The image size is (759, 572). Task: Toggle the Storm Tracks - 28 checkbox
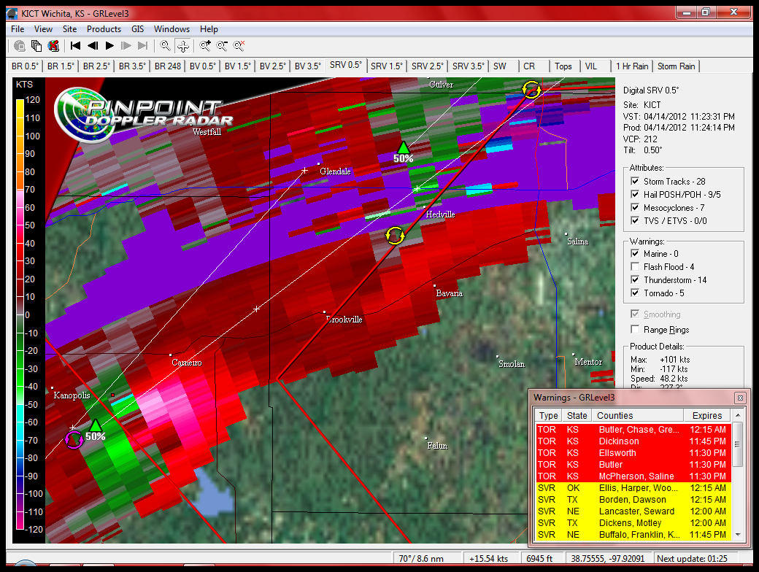coord(635,182)
